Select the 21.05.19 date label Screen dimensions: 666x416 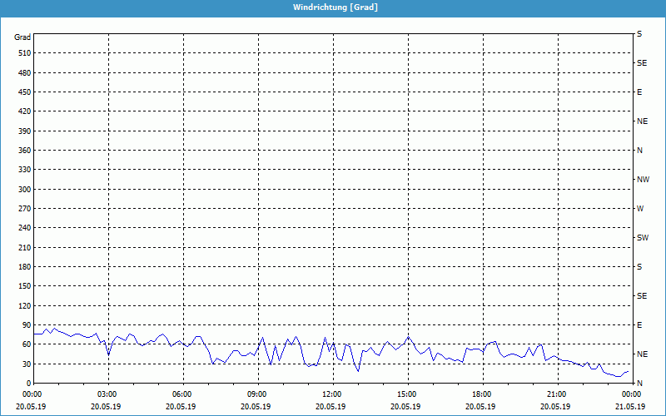631,407
